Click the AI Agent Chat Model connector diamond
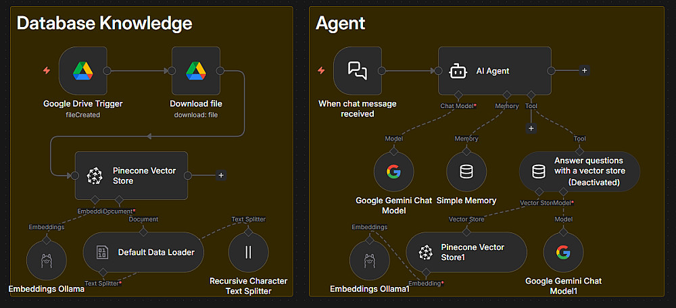 (458, 95)
